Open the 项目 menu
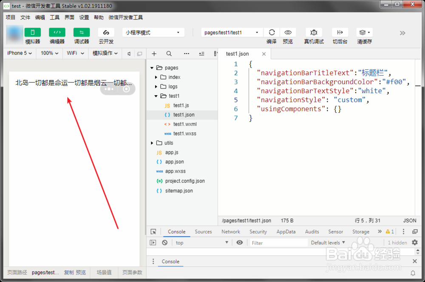The image size is (425, 282). click(11, 17)
